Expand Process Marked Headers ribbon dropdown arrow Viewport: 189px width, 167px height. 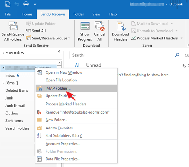tap(181, 38)
